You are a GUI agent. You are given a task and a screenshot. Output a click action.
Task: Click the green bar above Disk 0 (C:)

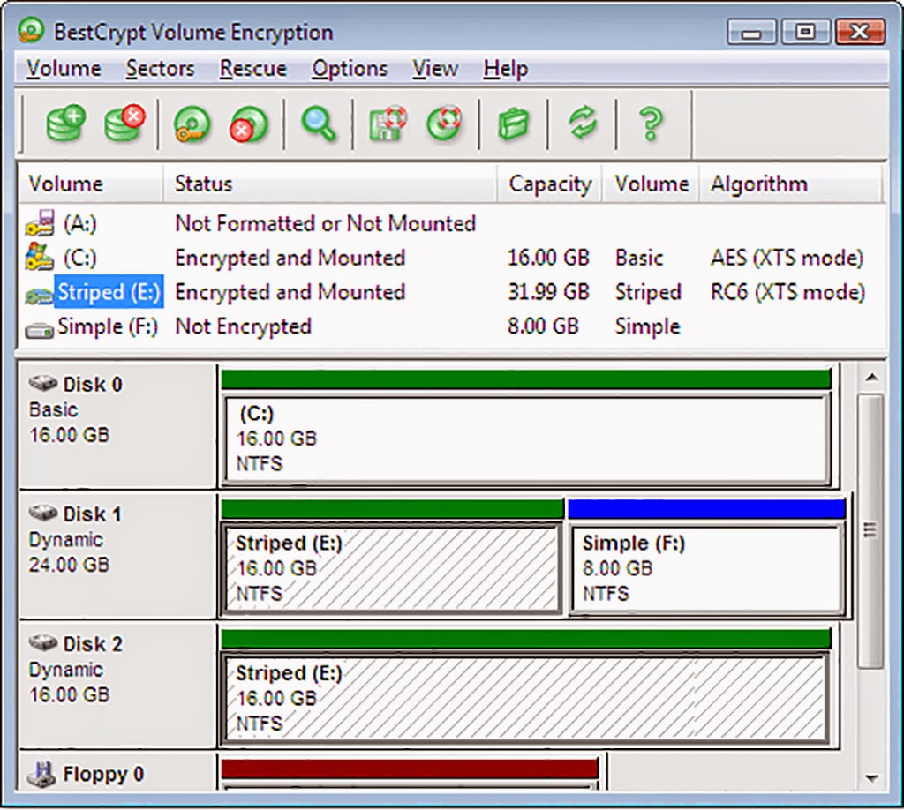pos(526,379)
